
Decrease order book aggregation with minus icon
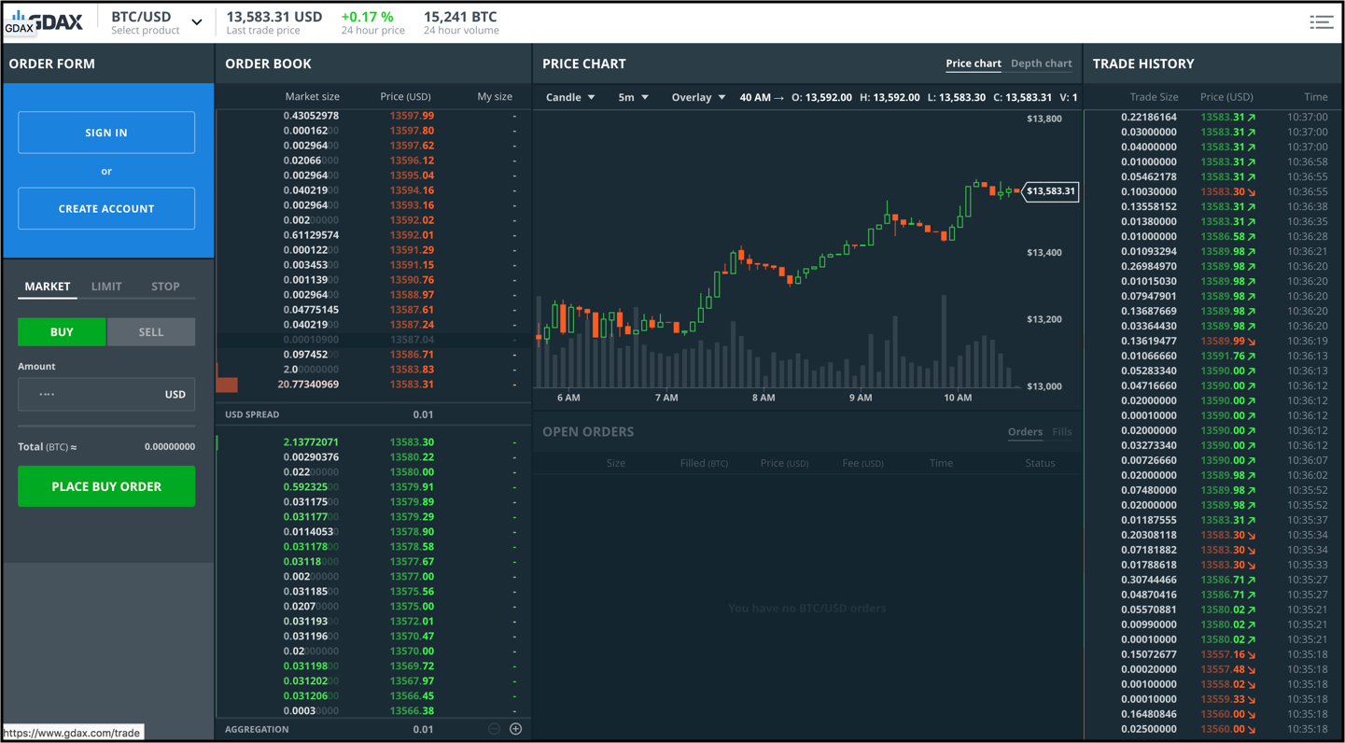tap(494, 729)
